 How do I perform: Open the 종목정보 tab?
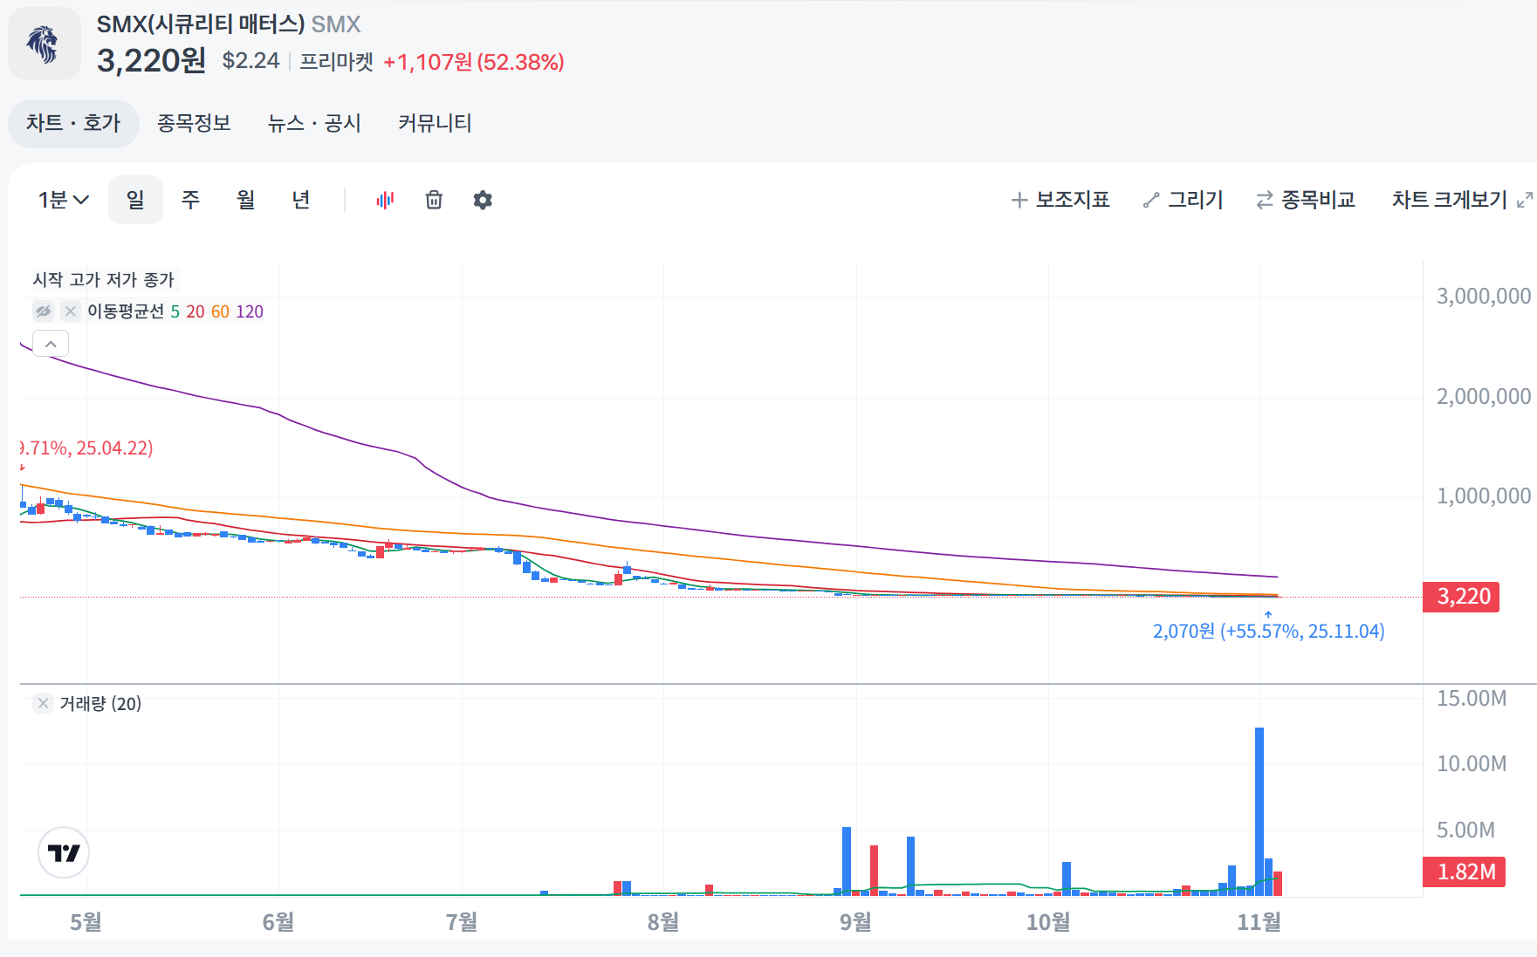[194, 123]
